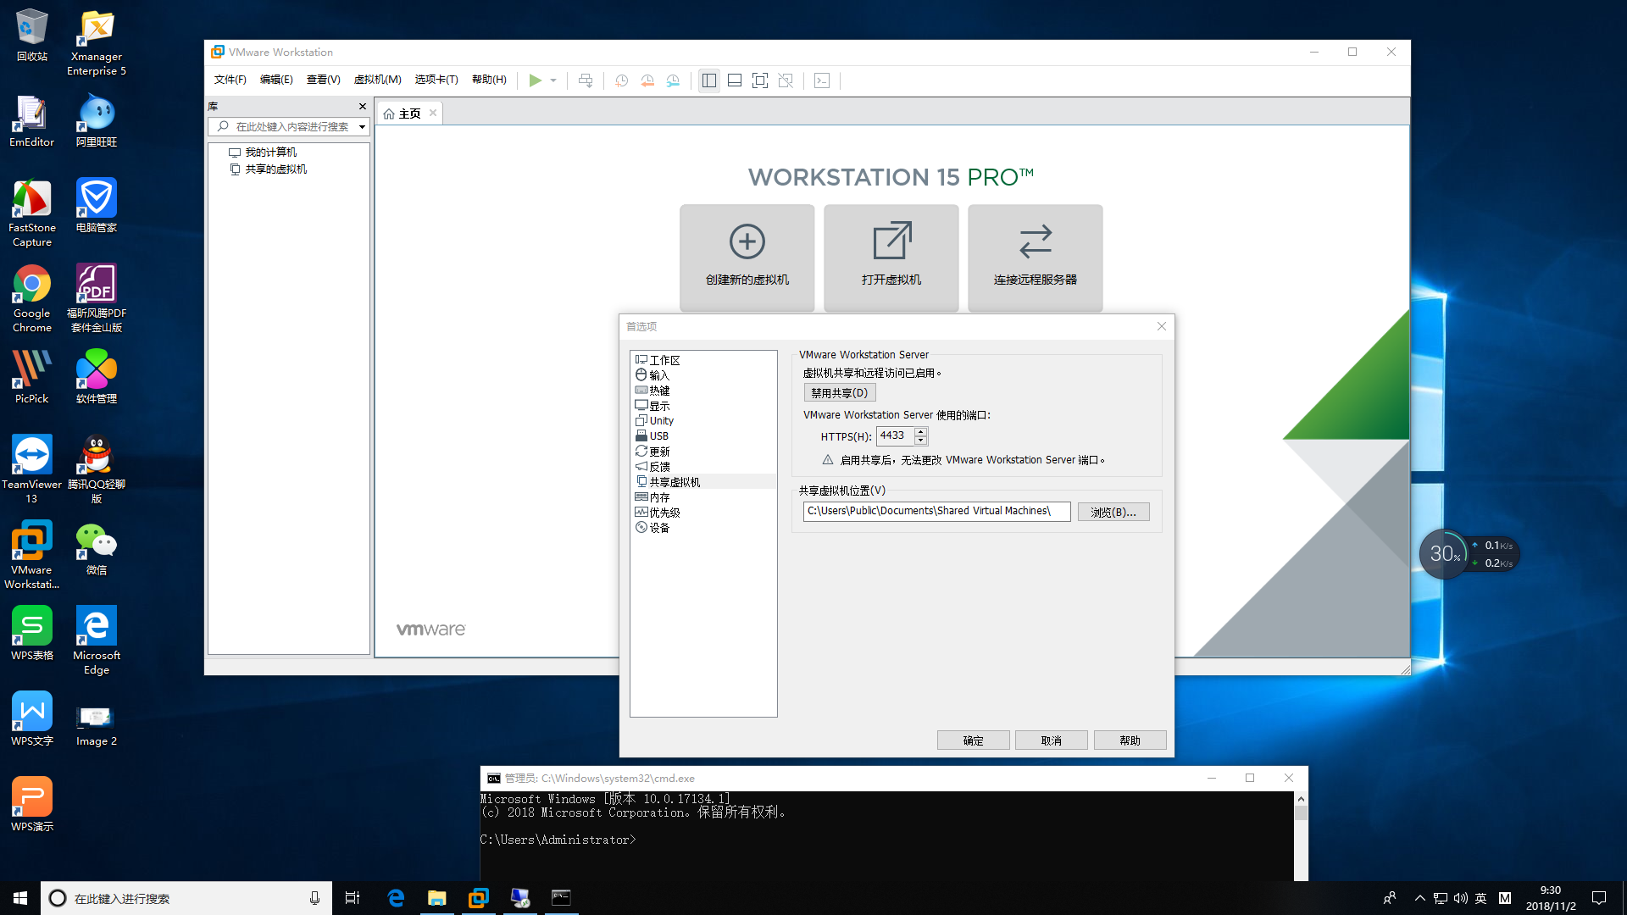The image size is (1627, 915).
Task: Close the 主页 tab with its X
Action: click(x=433, y=113)
